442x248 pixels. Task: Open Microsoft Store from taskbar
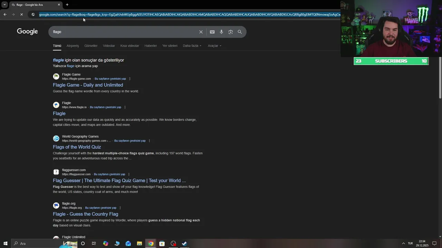(162, 244)
